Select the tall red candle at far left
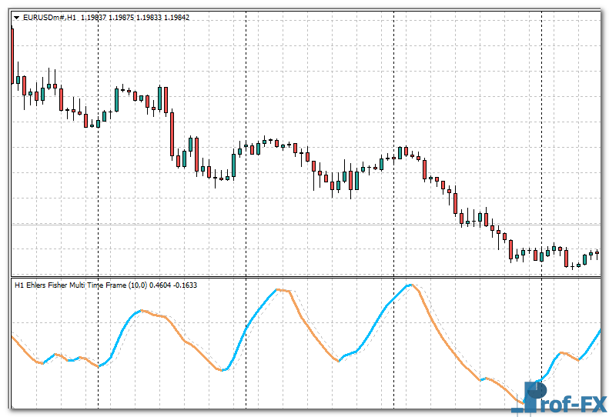Screen dimensions: 609x417 click(x=12, y=54)
